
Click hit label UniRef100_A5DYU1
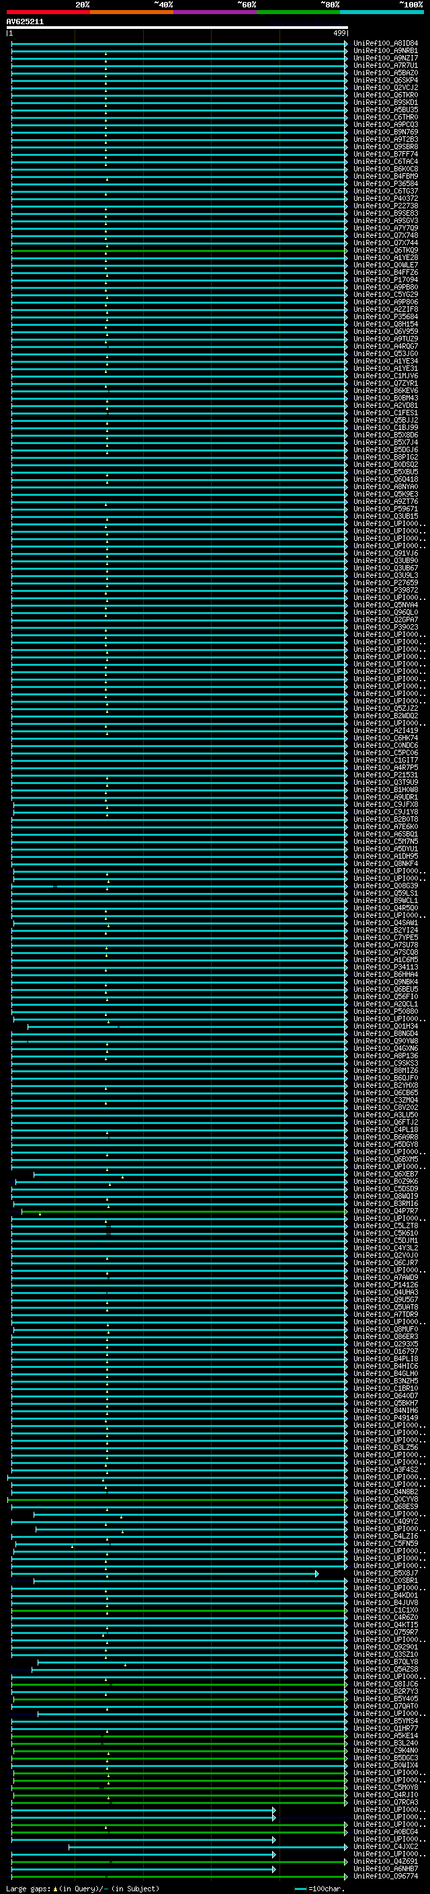386,849
